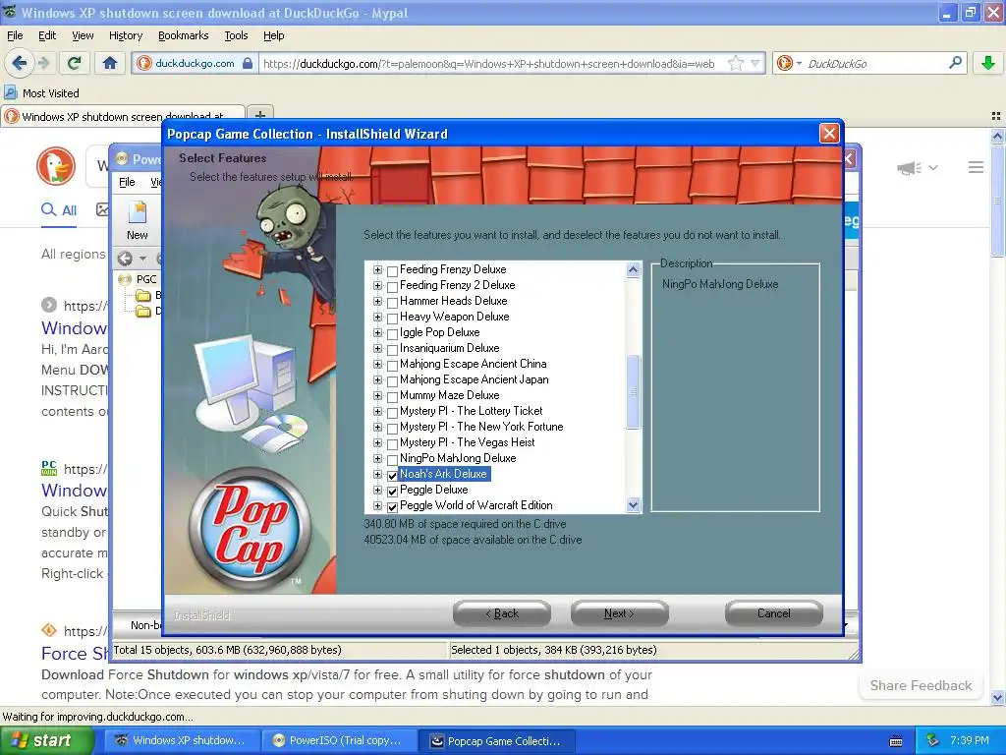Open the PowerISO File menu
The width and height of the screenshot is (1006, 755).
(127, 182)
